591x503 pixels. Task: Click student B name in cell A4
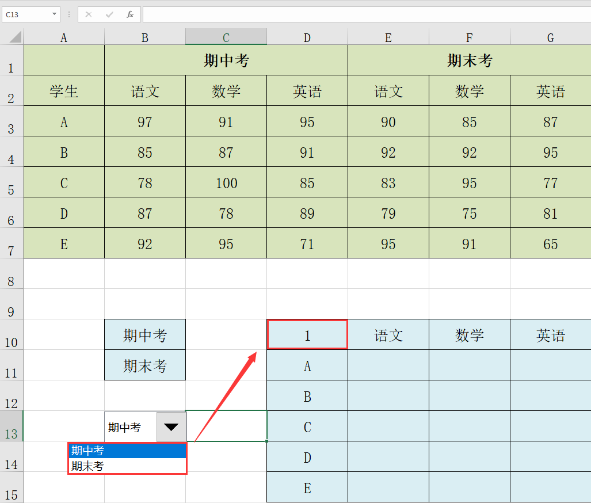click(x=64, y=152)
